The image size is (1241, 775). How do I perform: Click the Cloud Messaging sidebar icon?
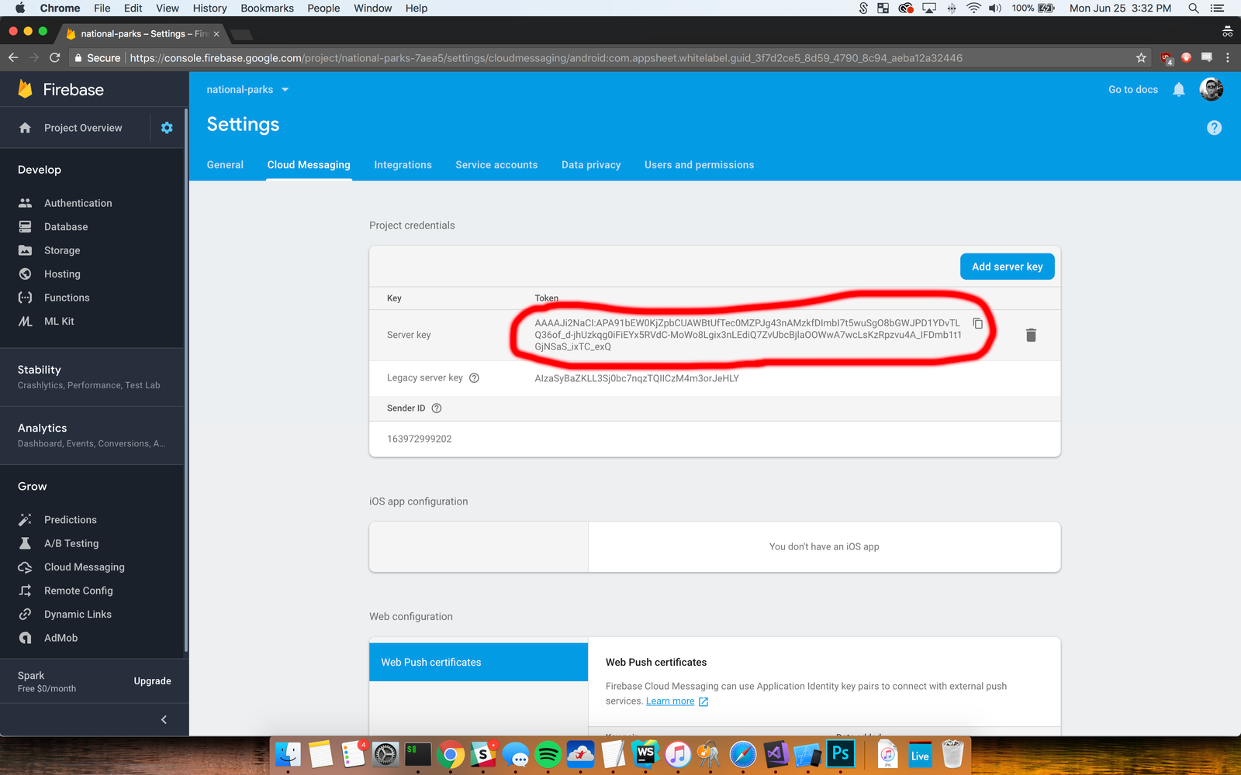coord(26,567)
